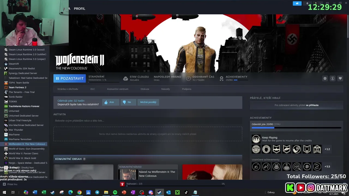Open Spotify from taskbar
Viewport: 349px width, 196px height.
click(x=115, y=192)
